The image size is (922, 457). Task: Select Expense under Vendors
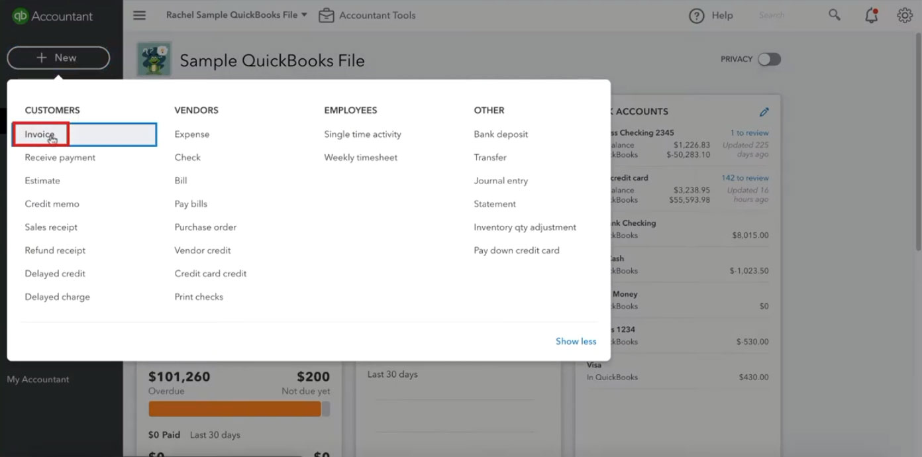(192, 134)
